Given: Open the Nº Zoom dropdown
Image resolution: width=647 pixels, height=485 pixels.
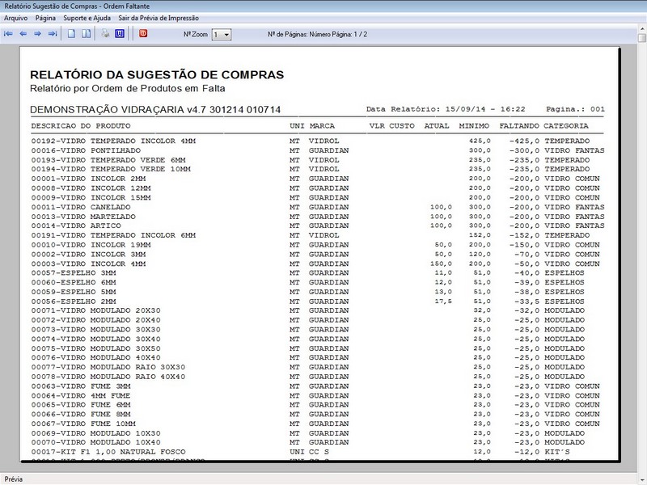Looking at the screenshot, I should point(226,35).
